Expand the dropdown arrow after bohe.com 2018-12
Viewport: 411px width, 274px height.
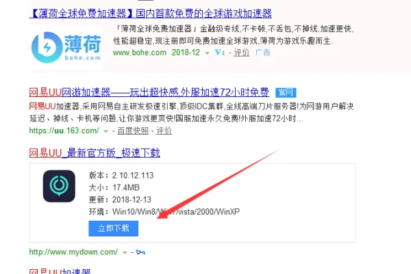[x=207, y=53]
